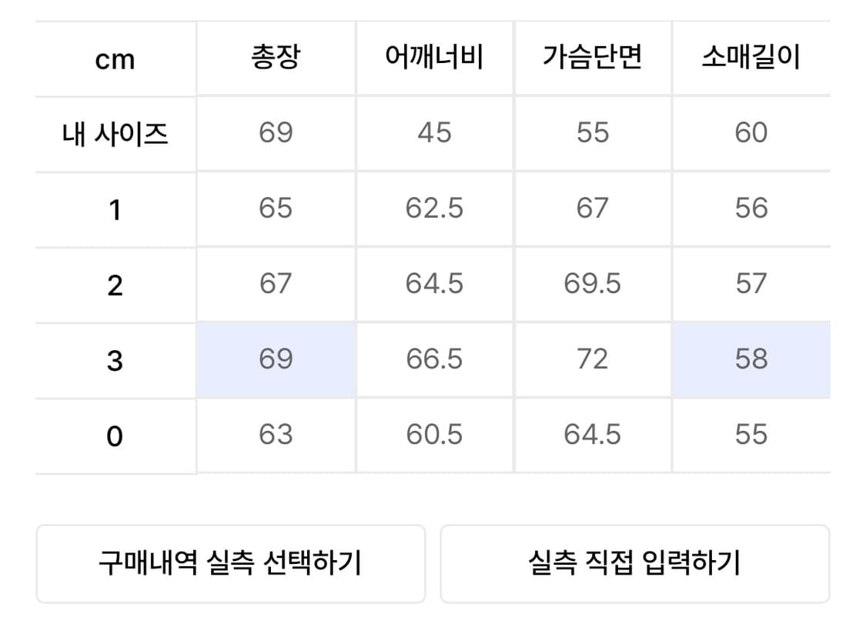
Task: Select size 1 row label
Action: tap(114, 208)
